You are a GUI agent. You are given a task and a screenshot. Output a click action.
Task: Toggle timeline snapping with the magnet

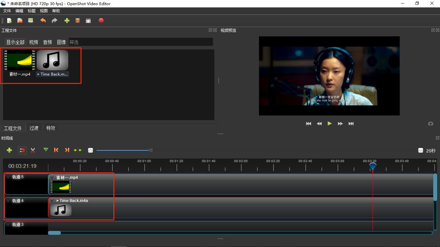(22, 150)
